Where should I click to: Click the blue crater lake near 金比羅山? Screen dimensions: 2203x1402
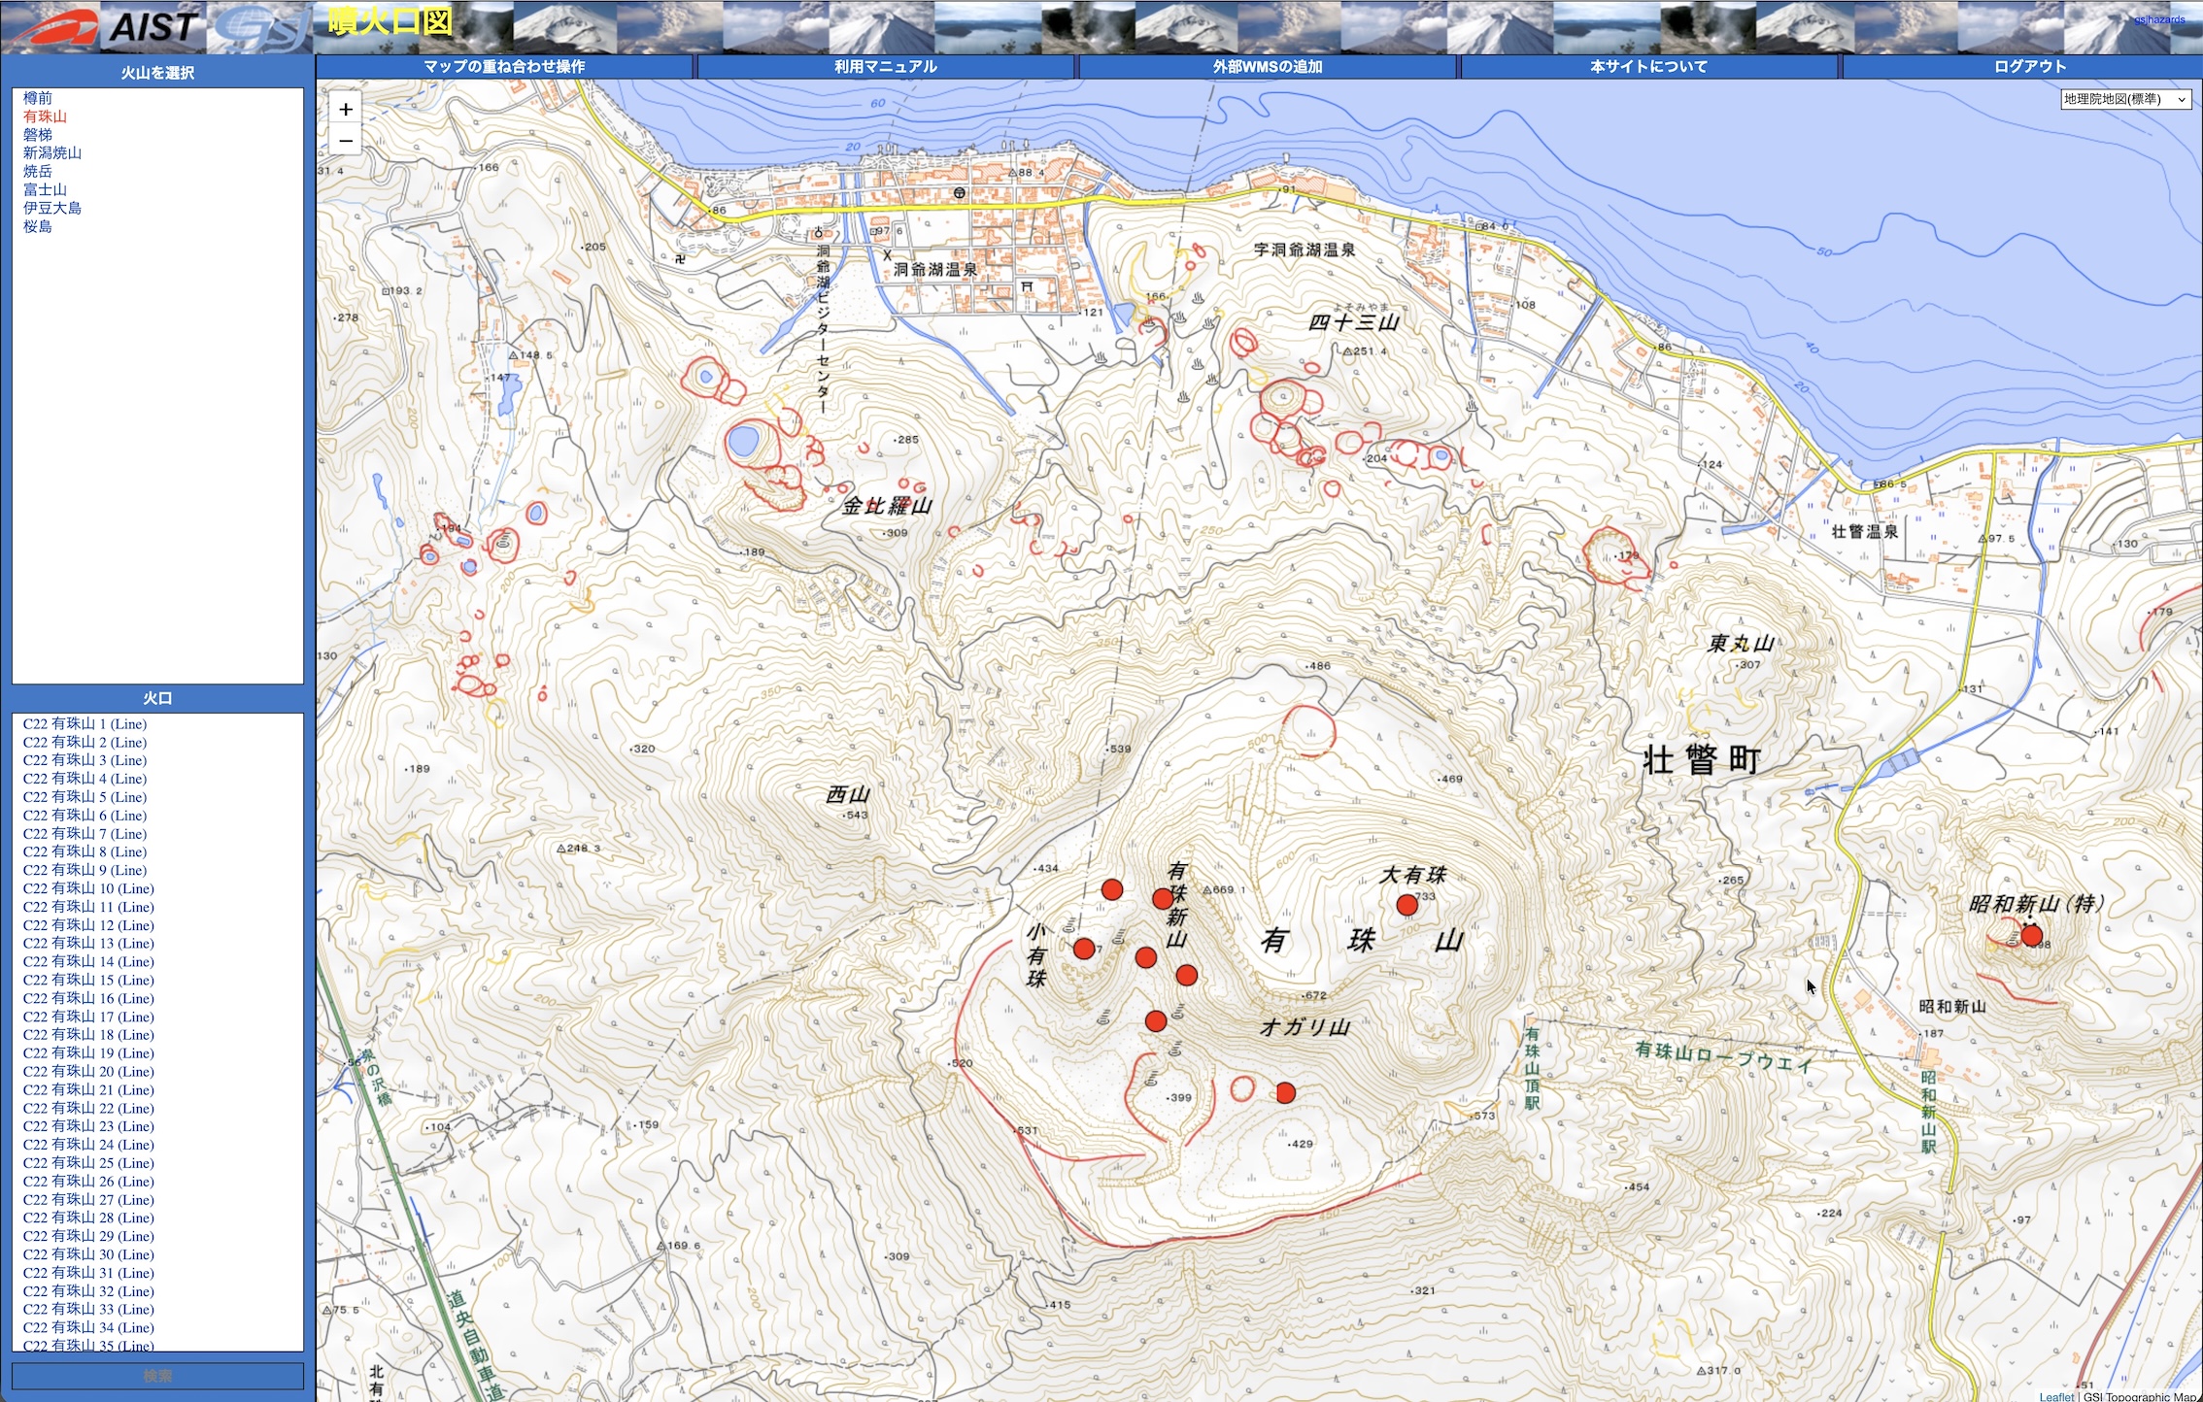743,442
